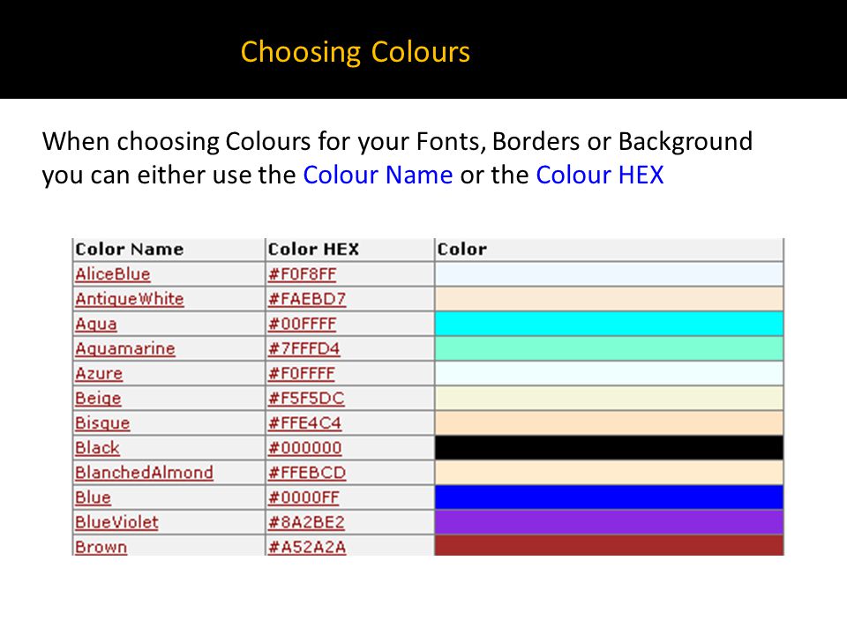
Task: Open the Brown color link
Action: [101, 547]
